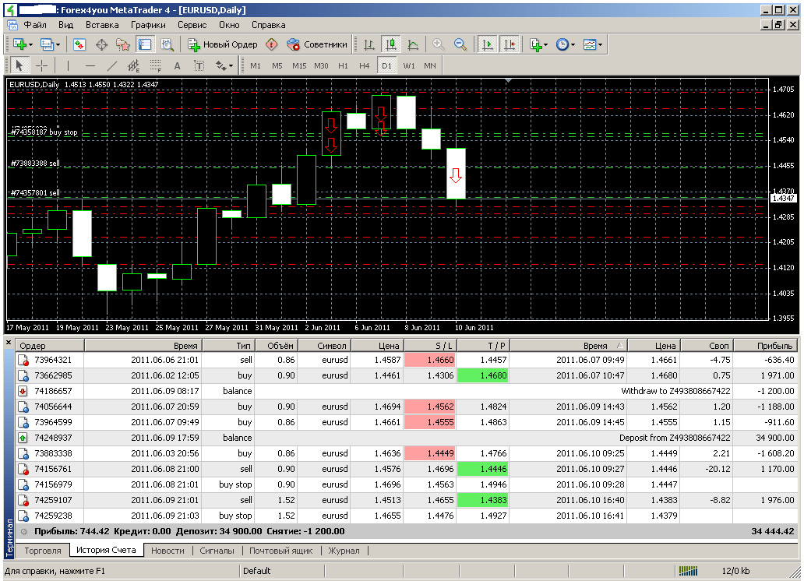The height and width of the screenshot is (581, 804).
Task: Switch to the Торговля tab
Action: click(44, 551)
